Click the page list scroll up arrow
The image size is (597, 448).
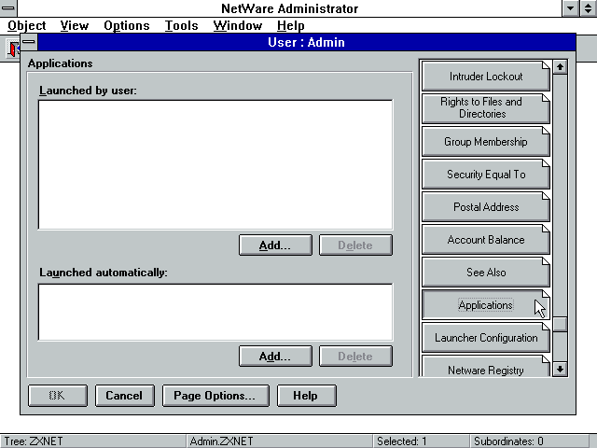[x=560, y=67]
